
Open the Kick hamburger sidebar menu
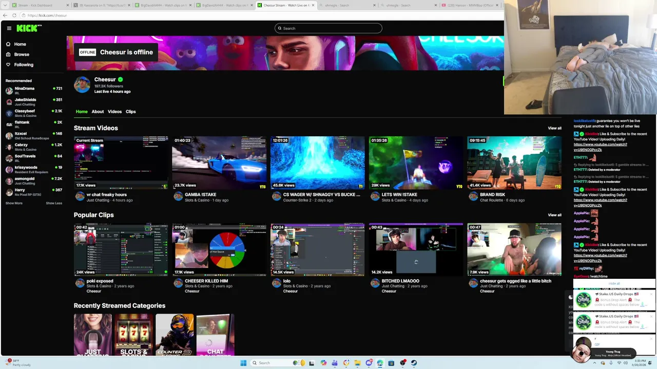coord(9,28)
